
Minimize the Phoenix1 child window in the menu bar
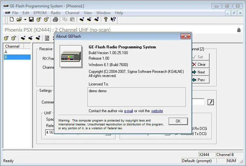click(x=228, y=13)
